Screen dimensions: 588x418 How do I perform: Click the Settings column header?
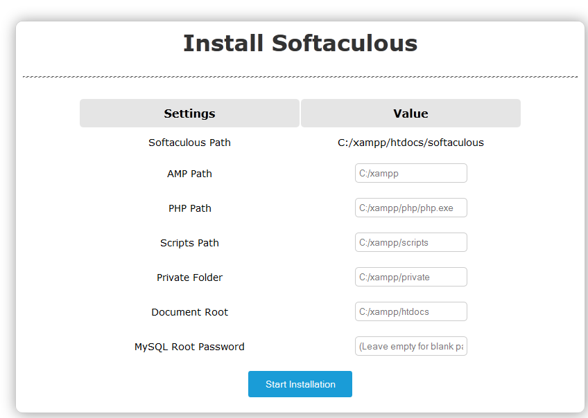(189, 113)
